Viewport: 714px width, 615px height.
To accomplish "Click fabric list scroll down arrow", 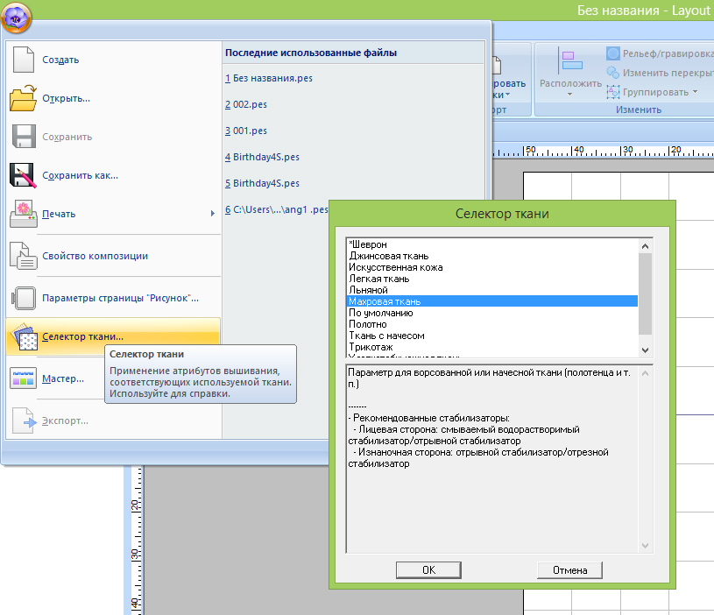I will click(x=645, y=350).
